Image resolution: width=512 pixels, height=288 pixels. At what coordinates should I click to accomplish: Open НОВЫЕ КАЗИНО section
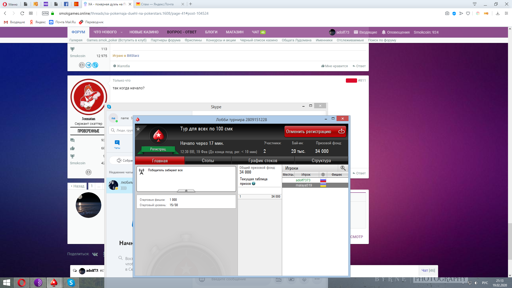[x=144, y=32]
